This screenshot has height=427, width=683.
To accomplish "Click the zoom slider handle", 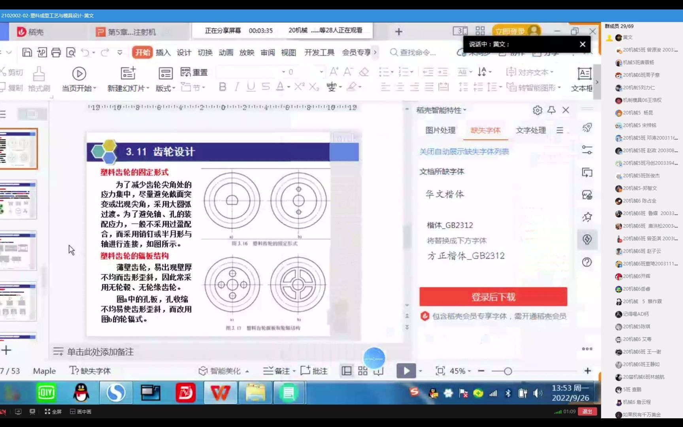I will (x=508, y=371).
